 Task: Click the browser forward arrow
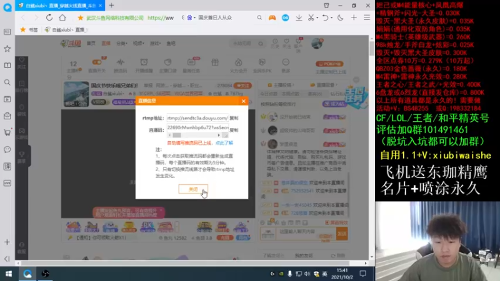point(36,17)
